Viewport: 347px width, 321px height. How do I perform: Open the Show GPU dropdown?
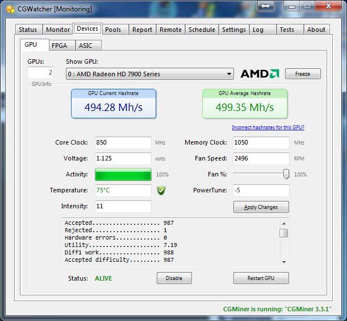point(150,74)
